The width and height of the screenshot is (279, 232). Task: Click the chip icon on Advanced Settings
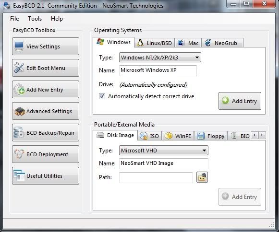point(19,111)
